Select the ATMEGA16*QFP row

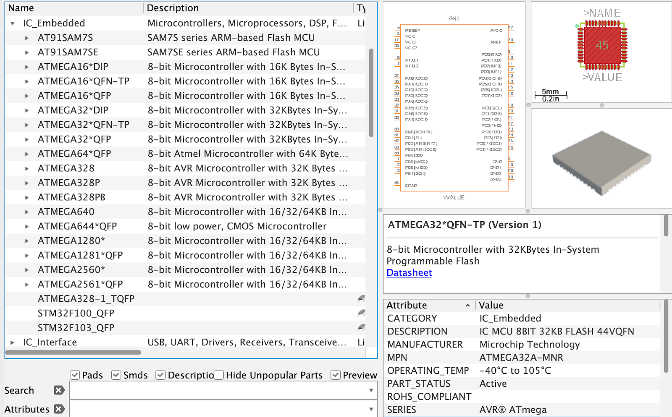185,96
